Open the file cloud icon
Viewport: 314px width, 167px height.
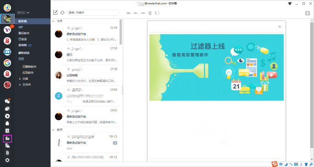[x=7, y=145]
